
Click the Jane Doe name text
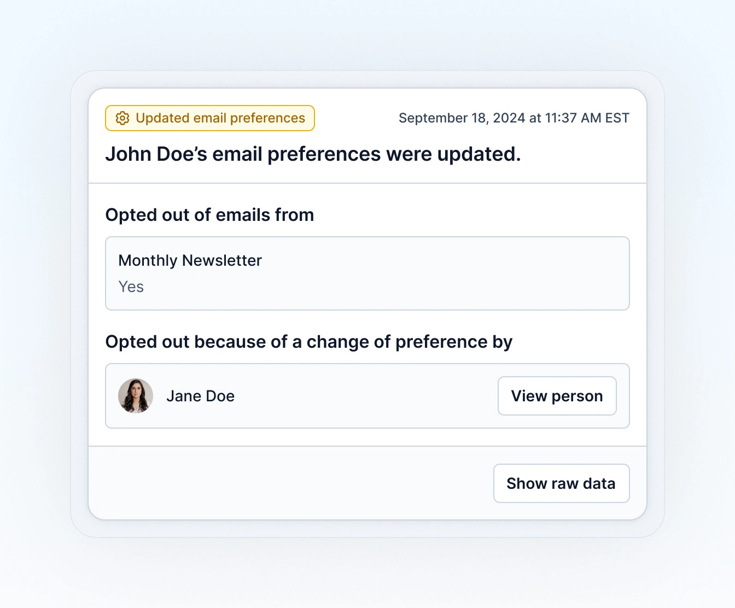200,396
